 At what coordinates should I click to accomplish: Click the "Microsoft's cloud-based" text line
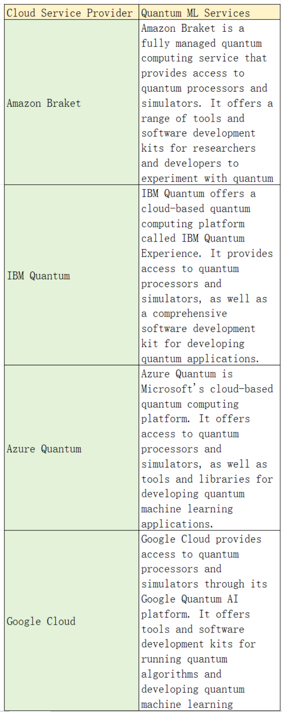coord(207,389)
